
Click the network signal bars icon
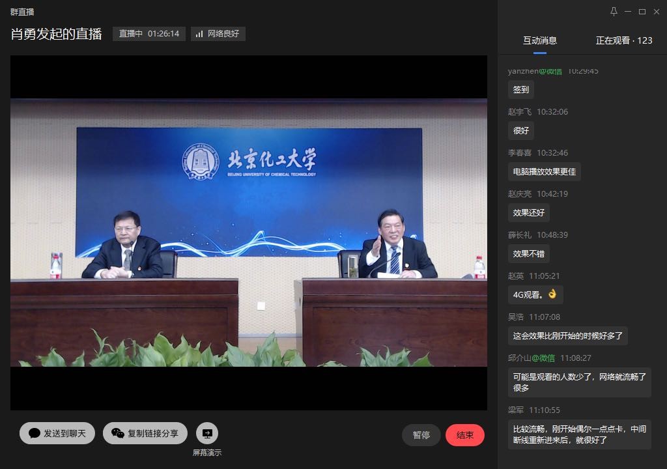(x=199, y=34)
